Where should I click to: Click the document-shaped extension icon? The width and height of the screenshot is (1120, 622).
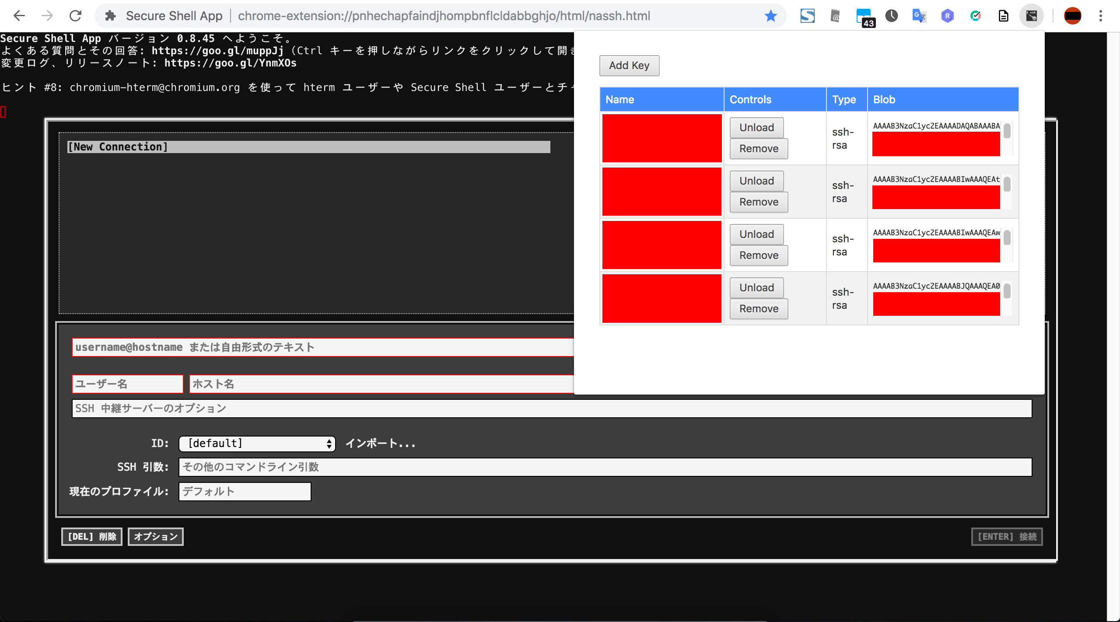coord(1003,16)
